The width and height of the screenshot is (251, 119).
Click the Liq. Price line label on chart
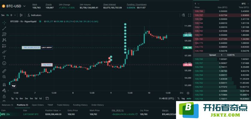pyautogui.click(x=47, y=65)
